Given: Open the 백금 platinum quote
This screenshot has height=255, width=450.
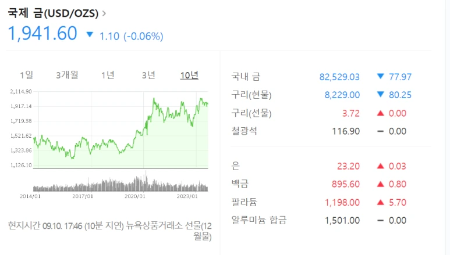Looking at the screenshot, I should (240, 184).
